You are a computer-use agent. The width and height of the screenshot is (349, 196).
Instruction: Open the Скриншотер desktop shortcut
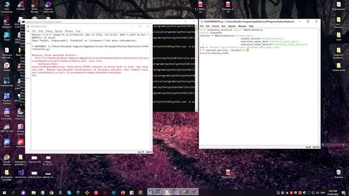tap(7, 82)
